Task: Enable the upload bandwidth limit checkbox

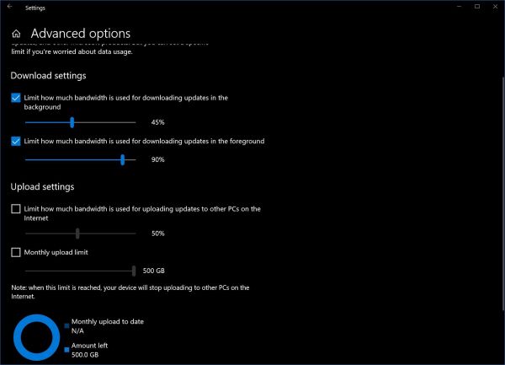Action: click(x=16, y=208)
